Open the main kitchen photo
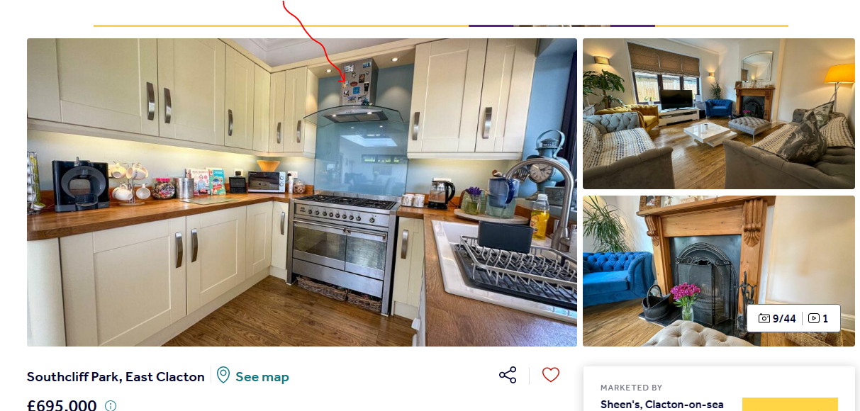 tap(302, 192)
